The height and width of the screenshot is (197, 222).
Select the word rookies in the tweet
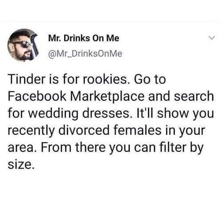point(107,79)
